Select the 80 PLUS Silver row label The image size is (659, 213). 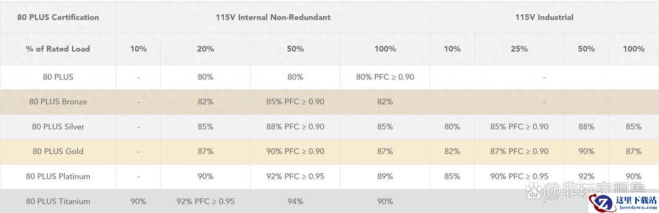(x=58, y=127)
